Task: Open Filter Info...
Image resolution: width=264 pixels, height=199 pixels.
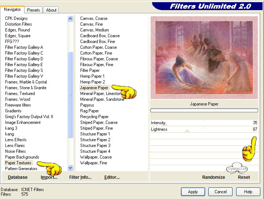Action: tap(80, 177)
